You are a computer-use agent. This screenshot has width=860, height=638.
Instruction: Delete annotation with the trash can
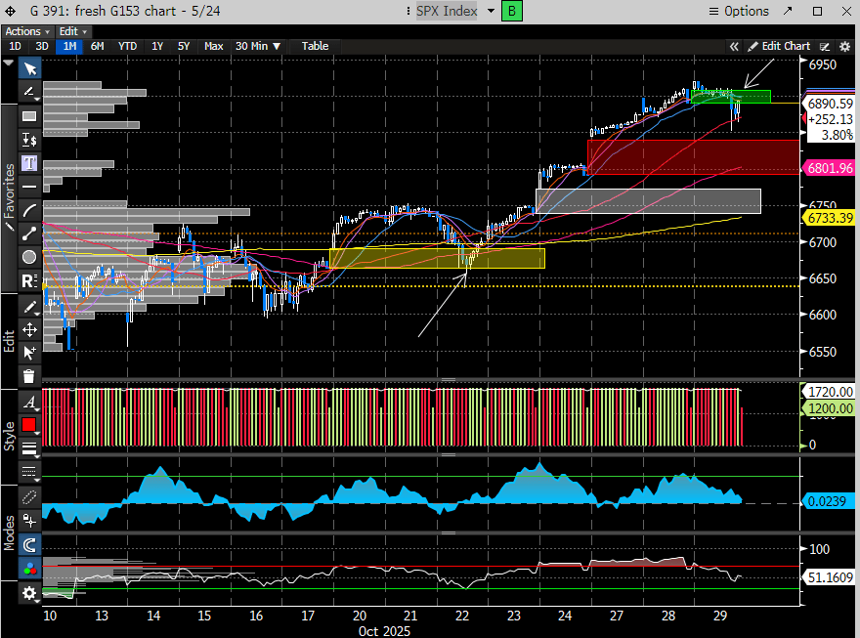click(x=29, y=376)
